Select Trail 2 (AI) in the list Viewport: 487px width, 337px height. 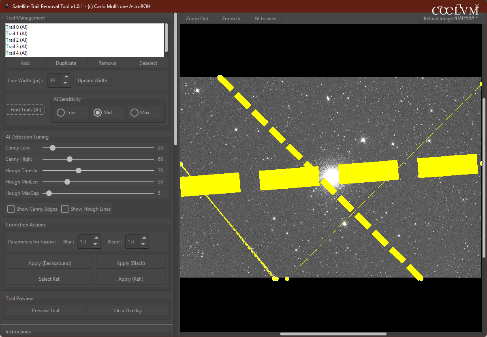pyautogui.click(x=17, y=40)
